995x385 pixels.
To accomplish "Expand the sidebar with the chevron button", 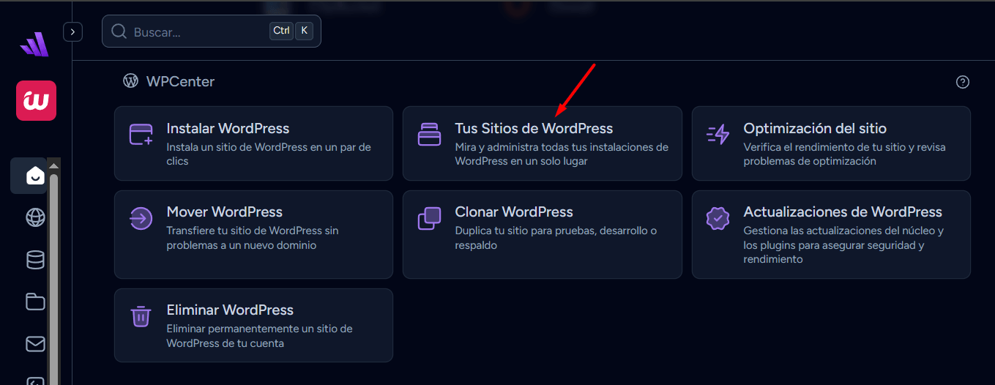I will tap(72, 32).
